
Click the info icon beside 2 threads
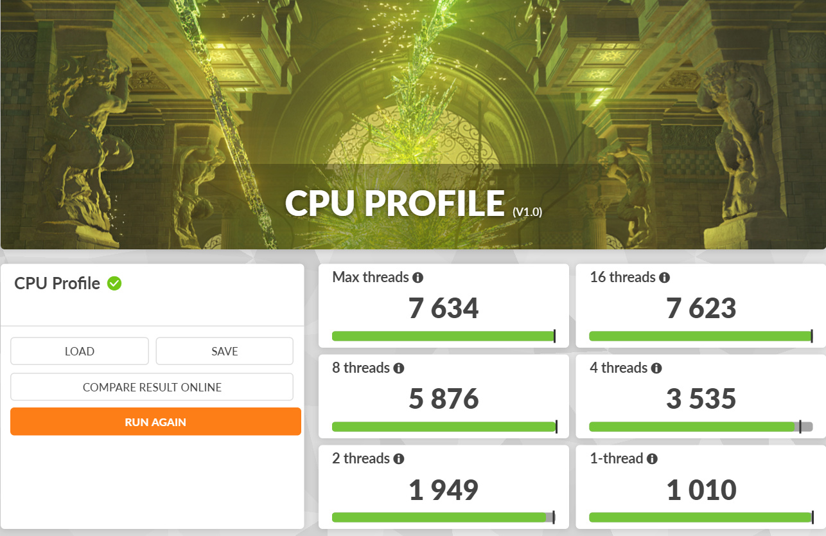399,459
